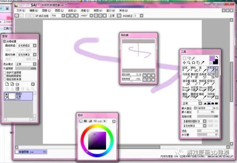Choose the 蜡笔 crayon brush
This screenshot has height=163, width=237.
203,96
